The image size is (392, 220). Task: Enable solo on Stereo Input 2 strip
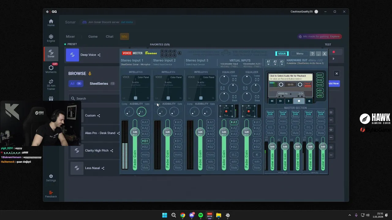click(178, 162)
